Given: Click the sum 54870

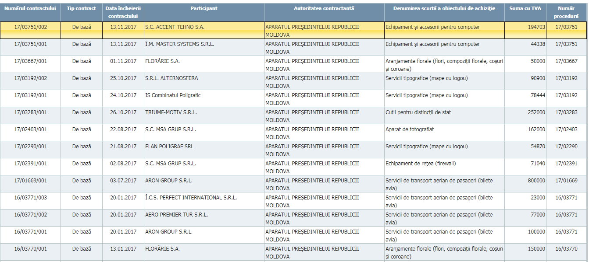Looking at the screenshot, I should pyautogui.click(x=538, y=147).
